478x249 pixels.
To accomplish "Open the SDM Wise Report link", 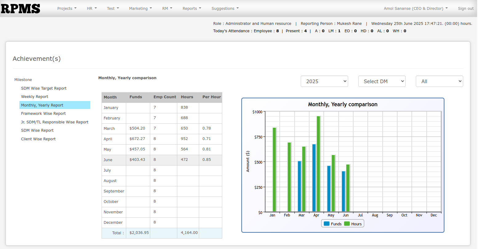I will (x=37, y=130).
